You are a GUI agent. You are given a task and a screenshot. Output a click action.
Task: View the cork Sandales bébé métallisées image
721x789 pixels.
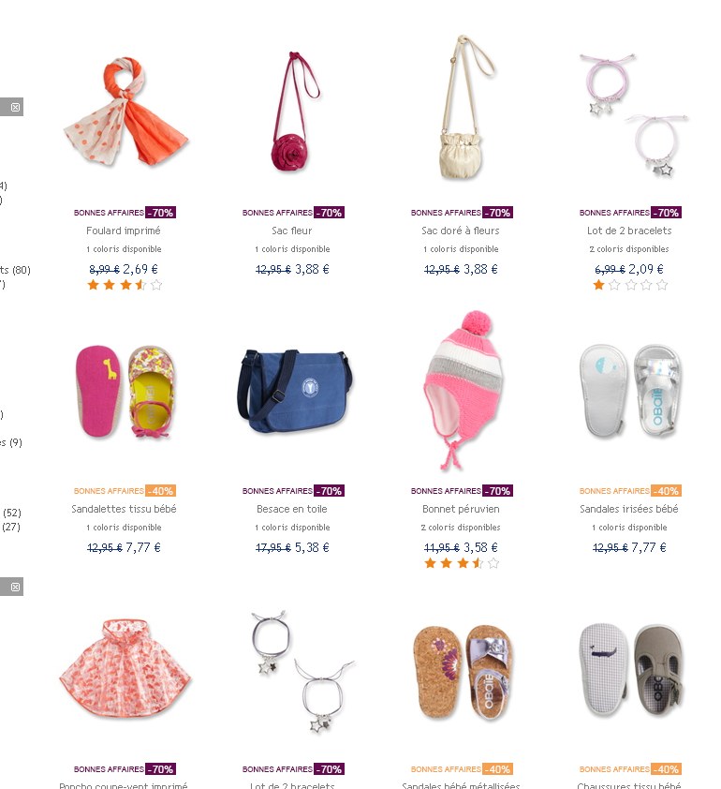point(463,672)
